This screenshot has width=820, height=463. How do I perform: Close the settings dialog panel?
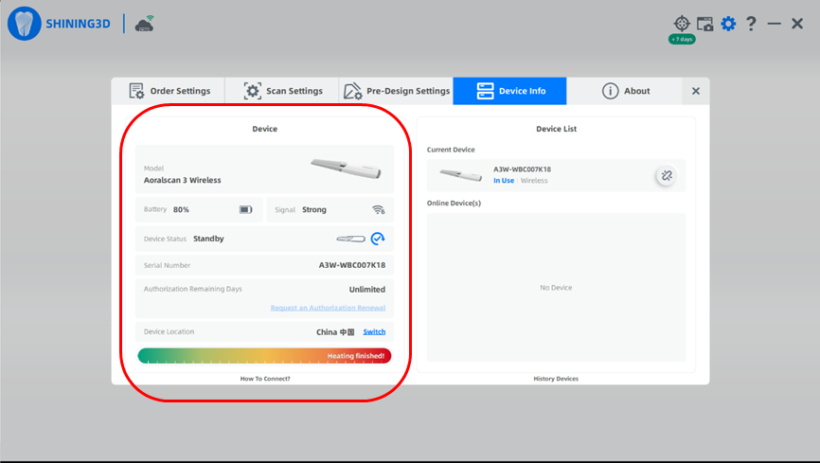[x=696, y=91]
